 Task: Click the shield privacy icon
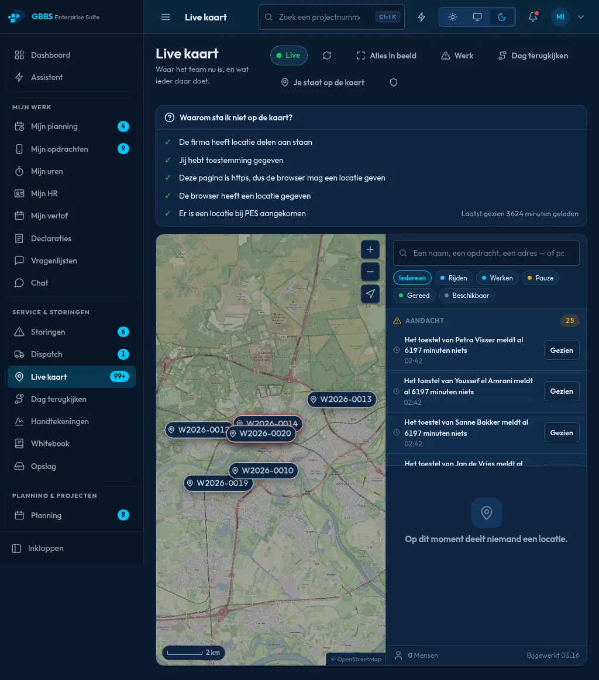(x=394, y=82)
